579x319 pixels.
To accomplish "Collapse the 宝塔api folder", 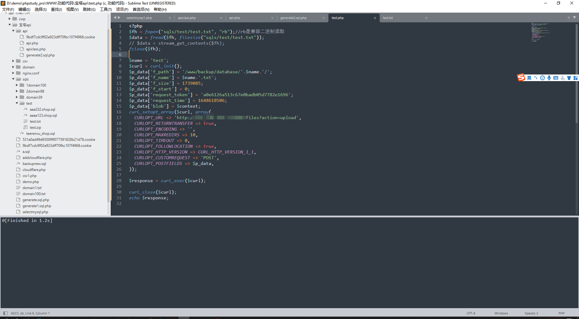I will (10, 25).
